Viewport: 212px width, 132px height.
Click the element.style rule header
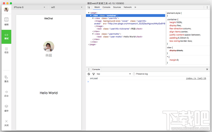pos(174,13)
